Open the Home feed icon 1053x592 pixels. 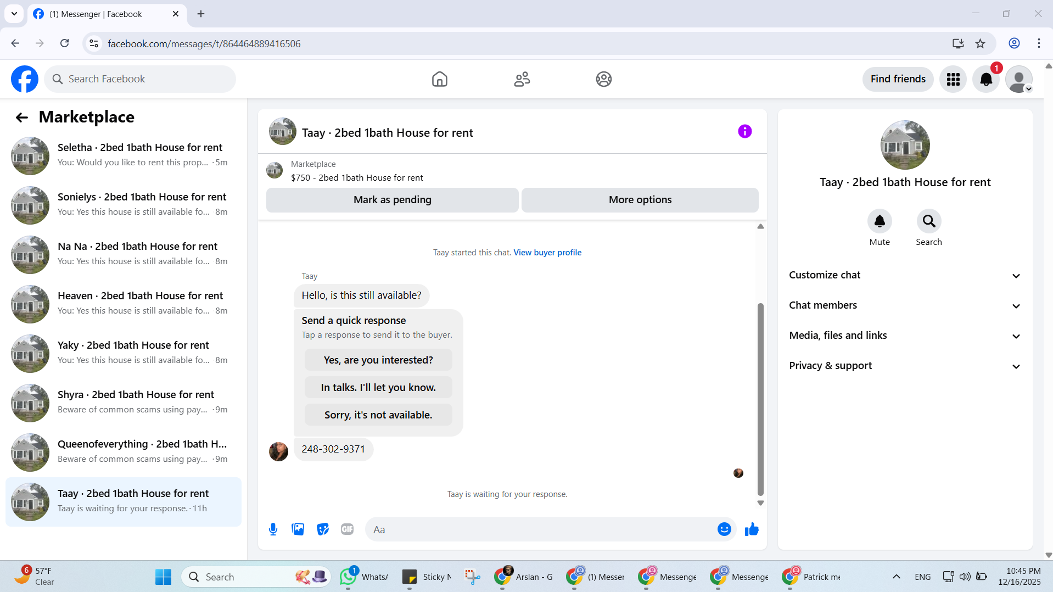coord(439,79)
